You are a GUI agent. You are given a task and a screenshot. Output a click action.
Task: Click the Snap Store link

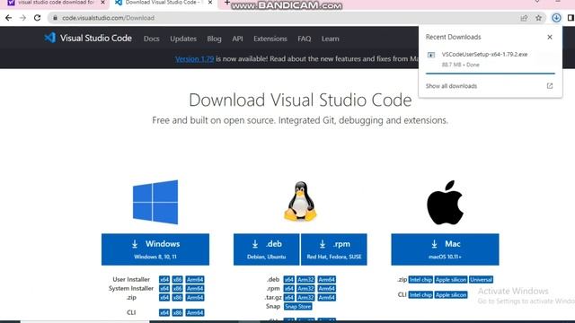click(297, 307)
